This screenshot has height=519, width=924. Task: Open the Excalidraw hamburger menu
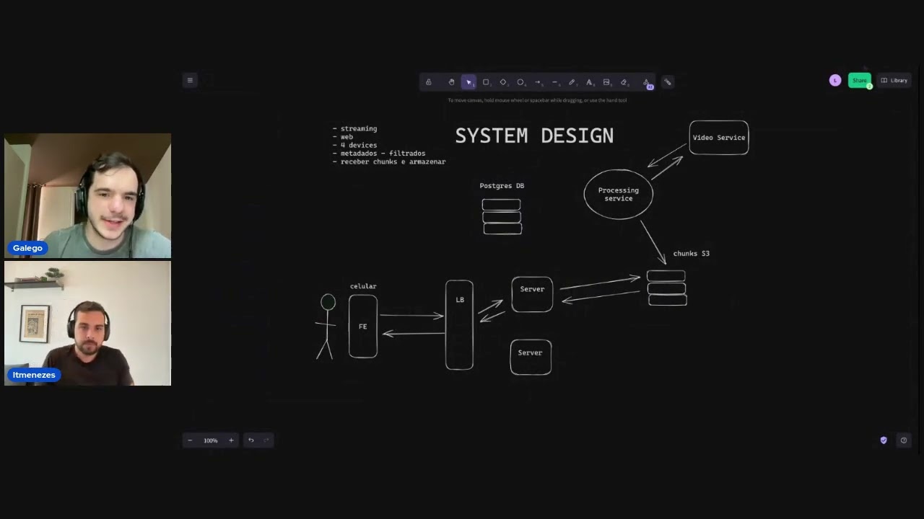(x=190, y=80)
